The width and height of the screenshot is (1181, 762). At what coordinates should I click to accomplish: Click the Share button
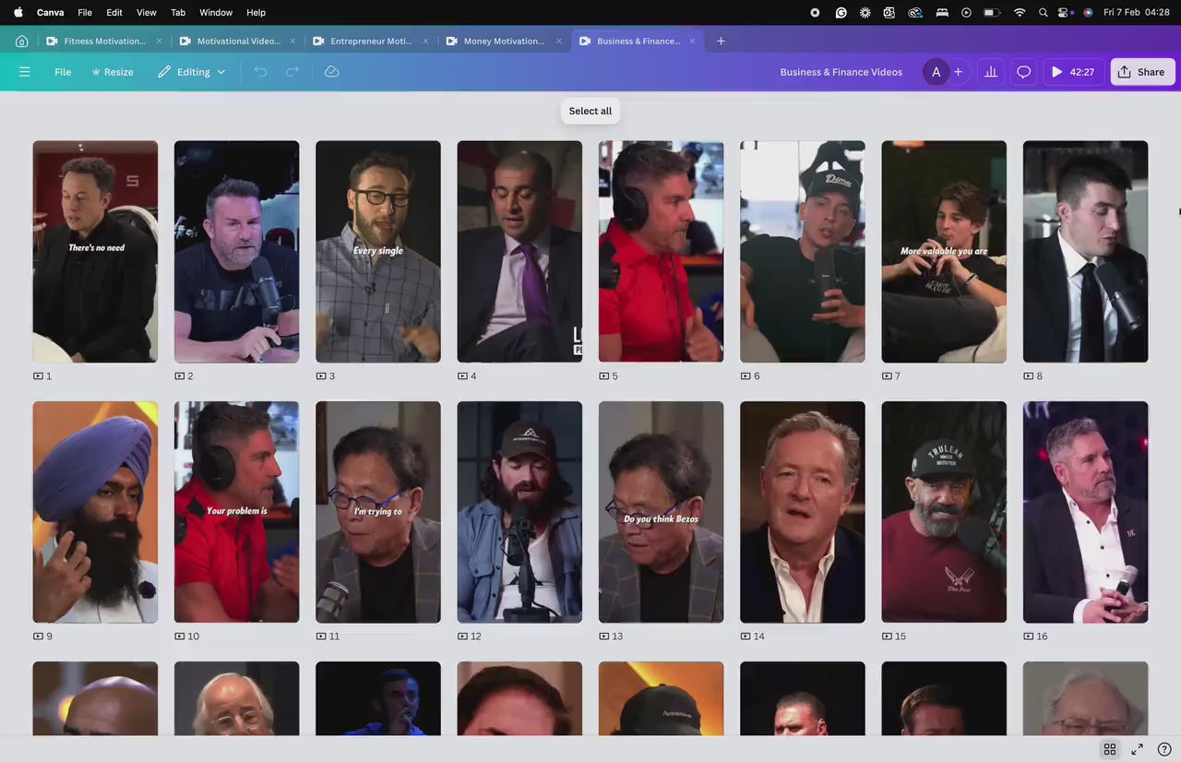(x=1141, y=72)
